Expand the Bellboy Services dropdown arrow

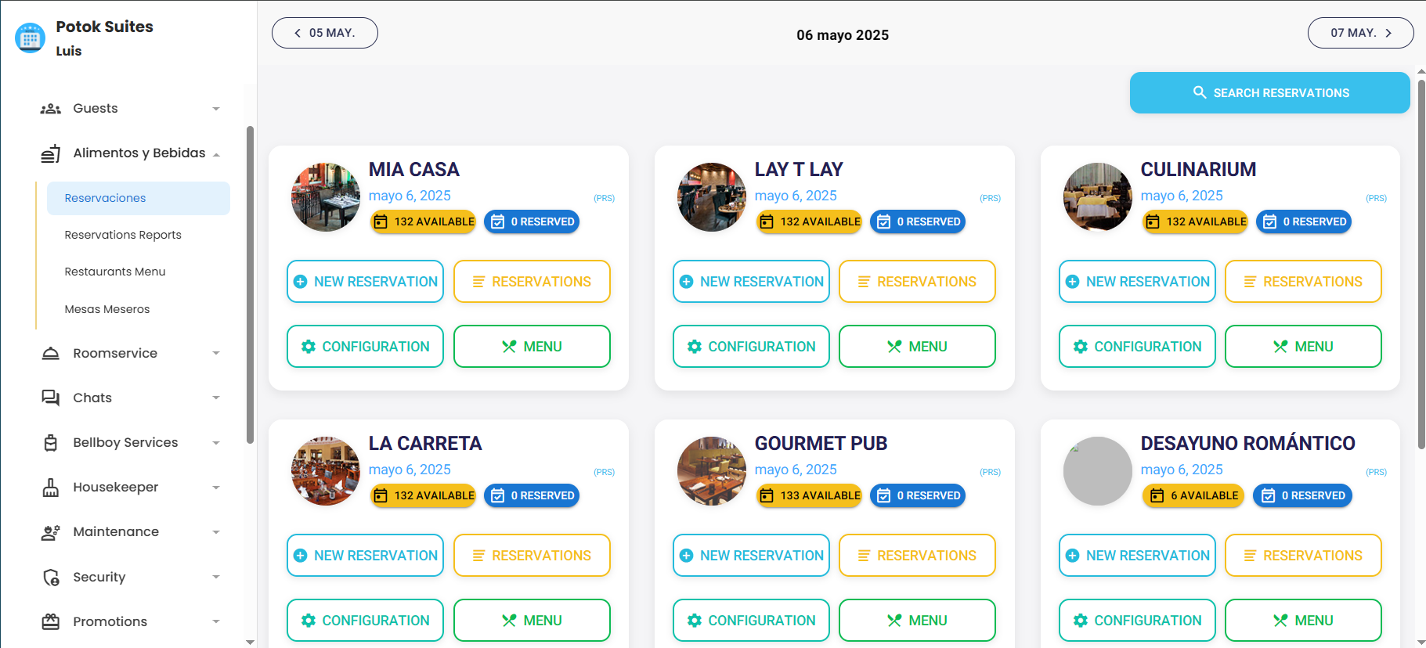[x=216, y=443]
